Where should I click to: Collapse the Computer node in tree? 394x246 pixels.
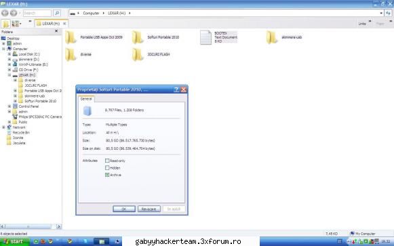3,49
